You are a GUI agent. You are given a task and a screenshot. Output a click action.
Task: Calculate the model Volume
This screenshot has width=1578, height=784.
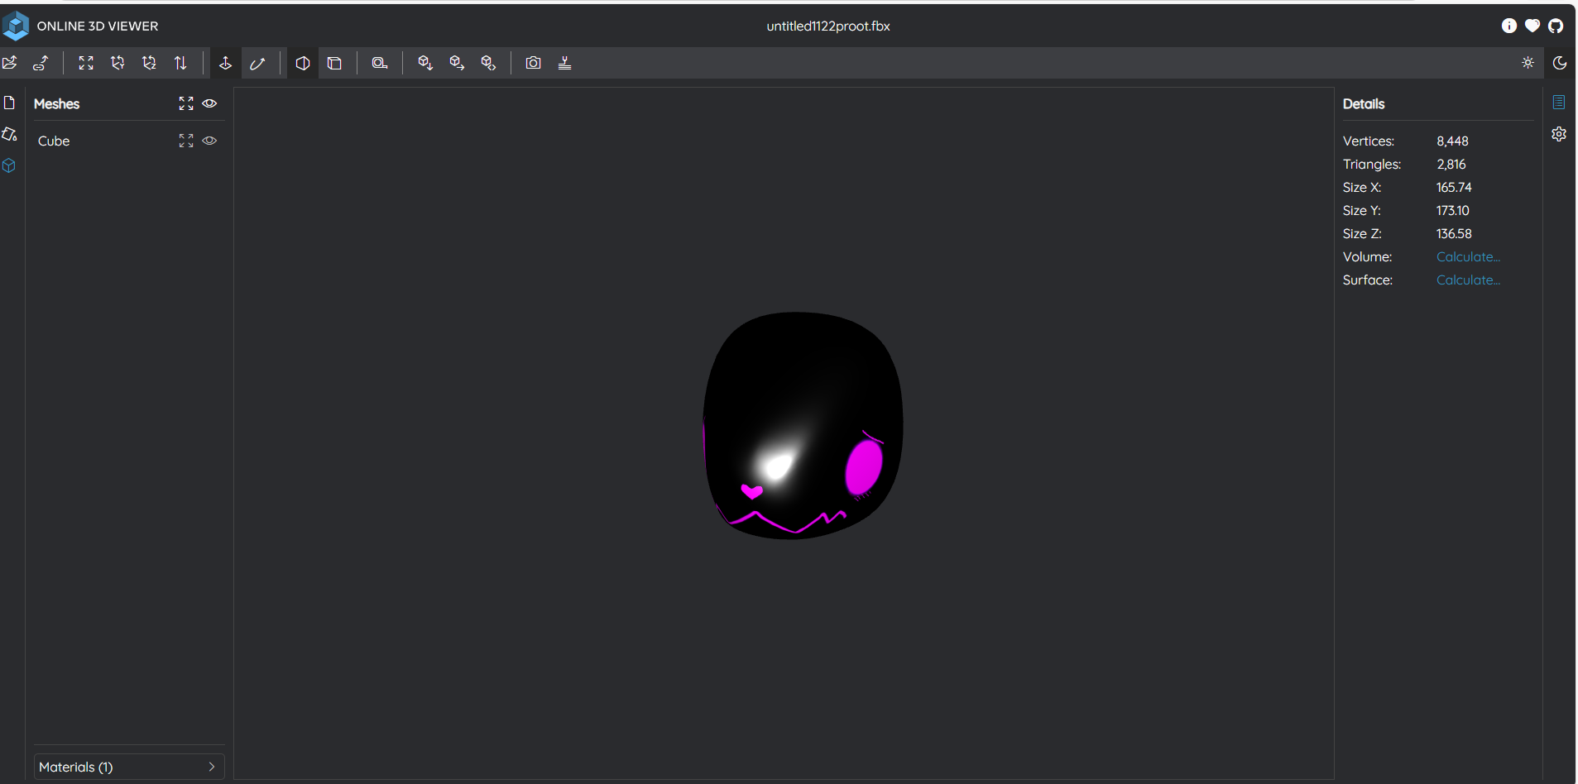tap(1468, 257)
